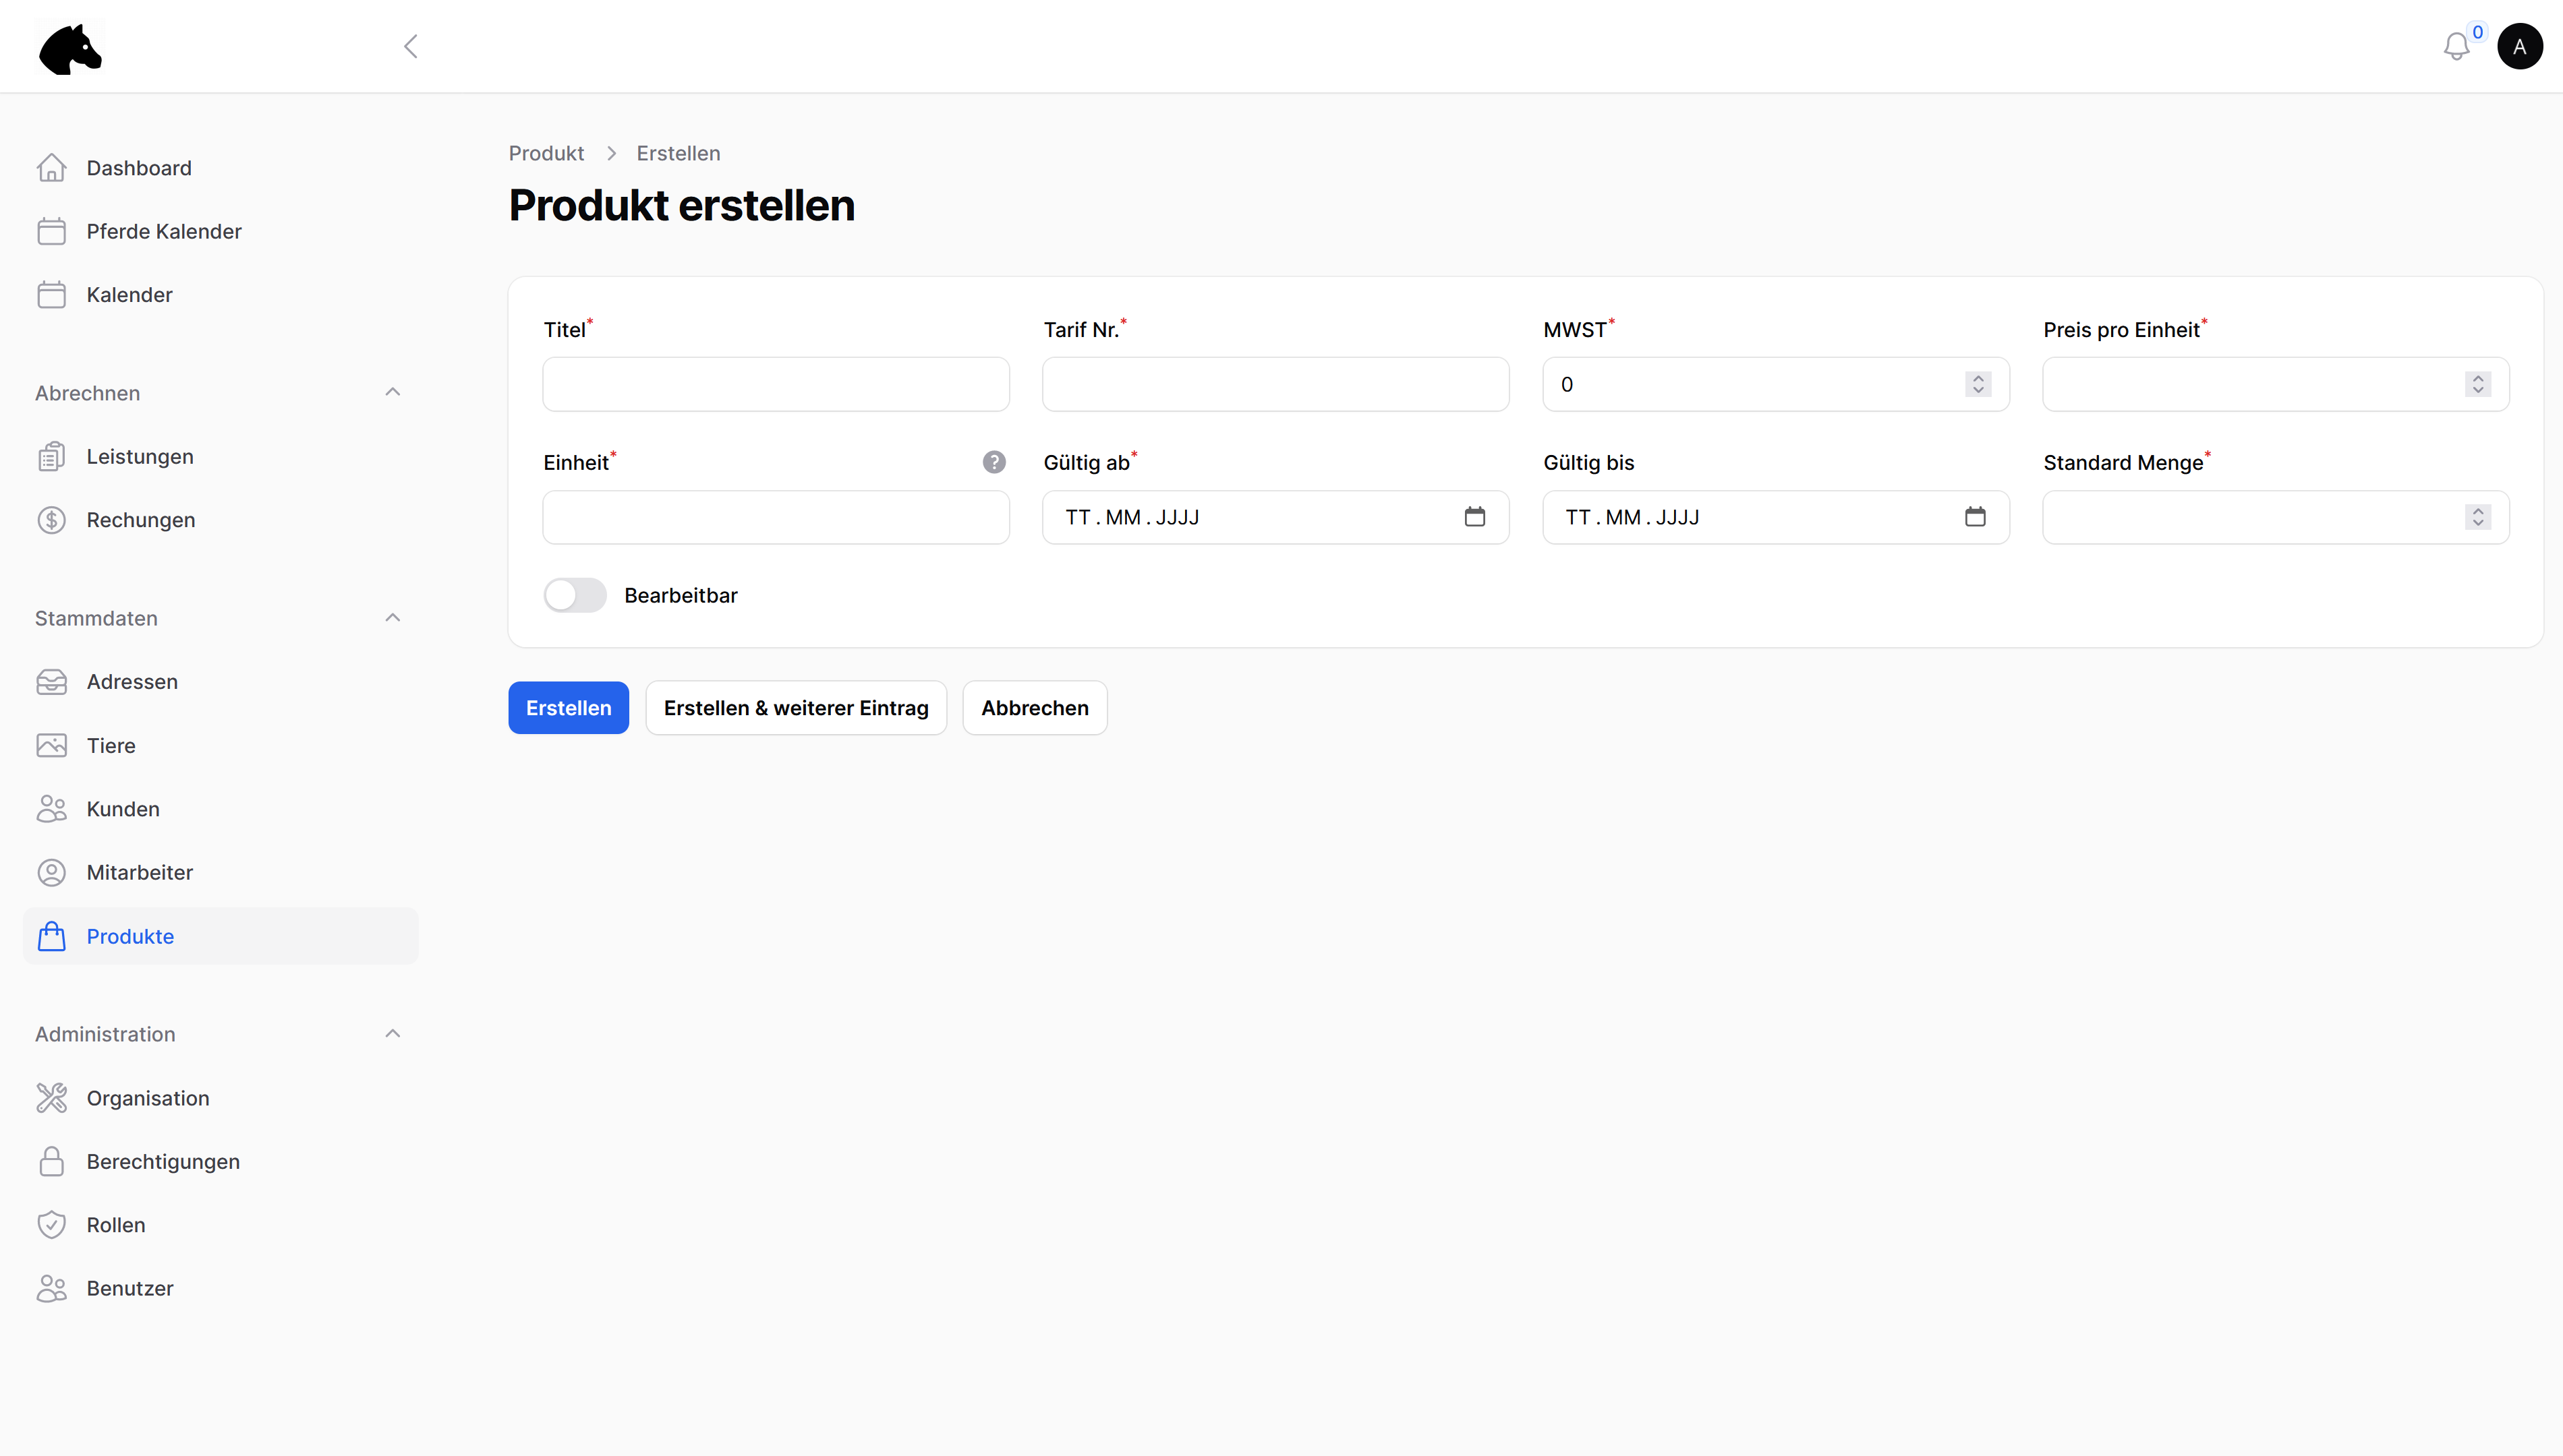
Task: Collapse the Abrechnen section
Action: click(392, 392)
